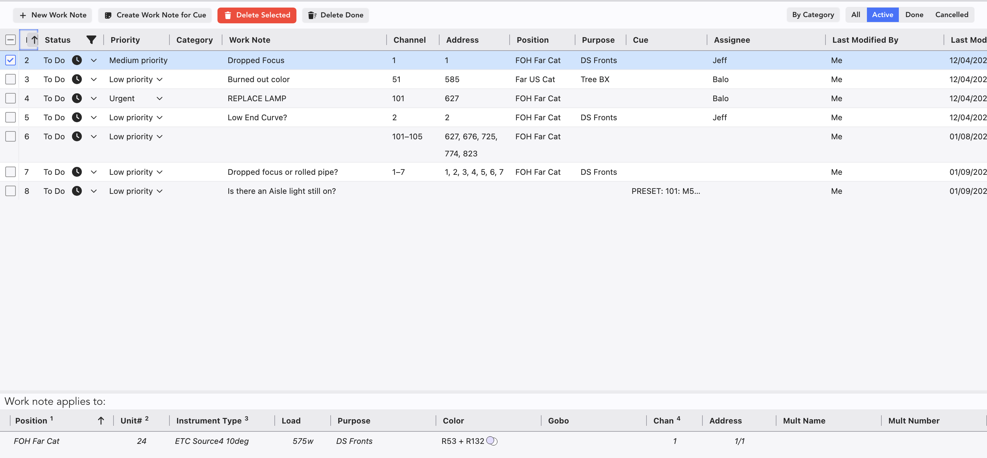Click the R53 + R132 color swatch

pyautogui.click(x=492, y=441)
